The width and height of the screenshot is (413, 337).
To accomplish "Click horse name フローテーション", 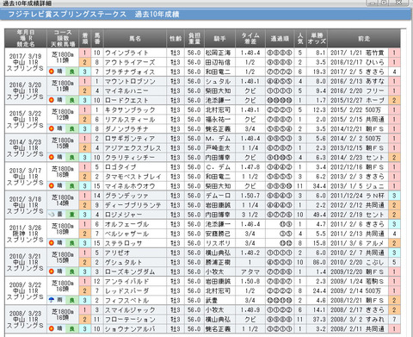I will (x=130, y=320).
